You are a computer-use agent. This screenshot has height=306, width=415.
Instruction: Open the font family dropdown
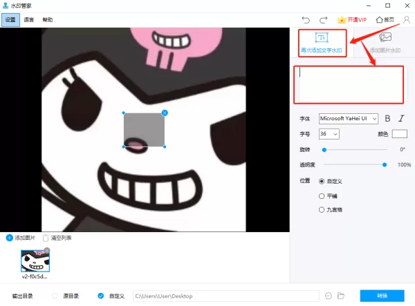click(x=349, y=119)
